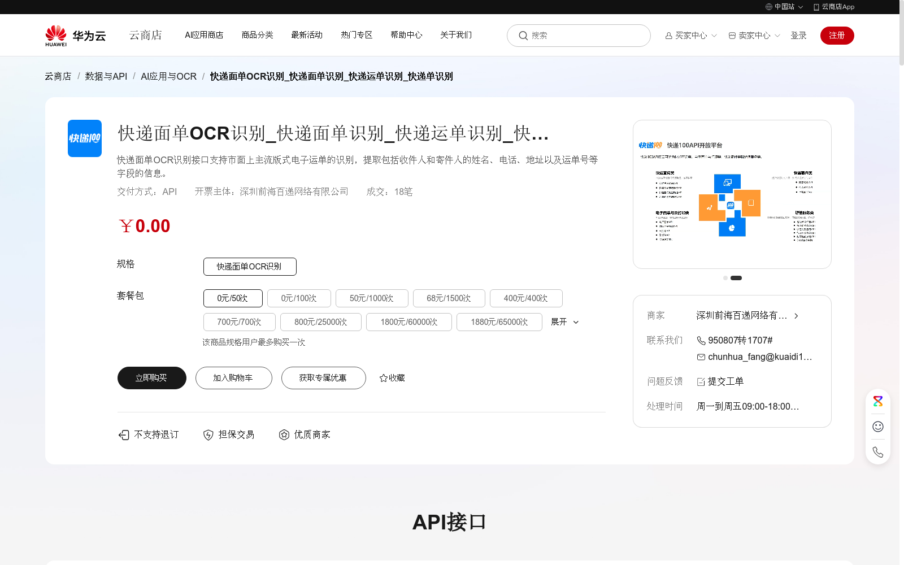Click the Huawei Cloud logo

(x=76, y=36)
